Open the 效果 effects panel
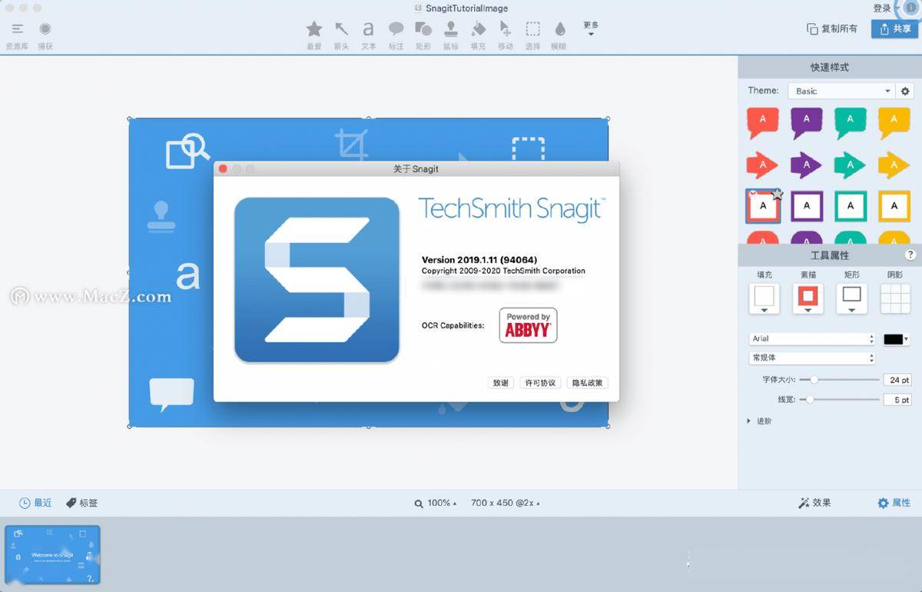The width and height of the screenshot is (922, 592). (x=814, y=503)
